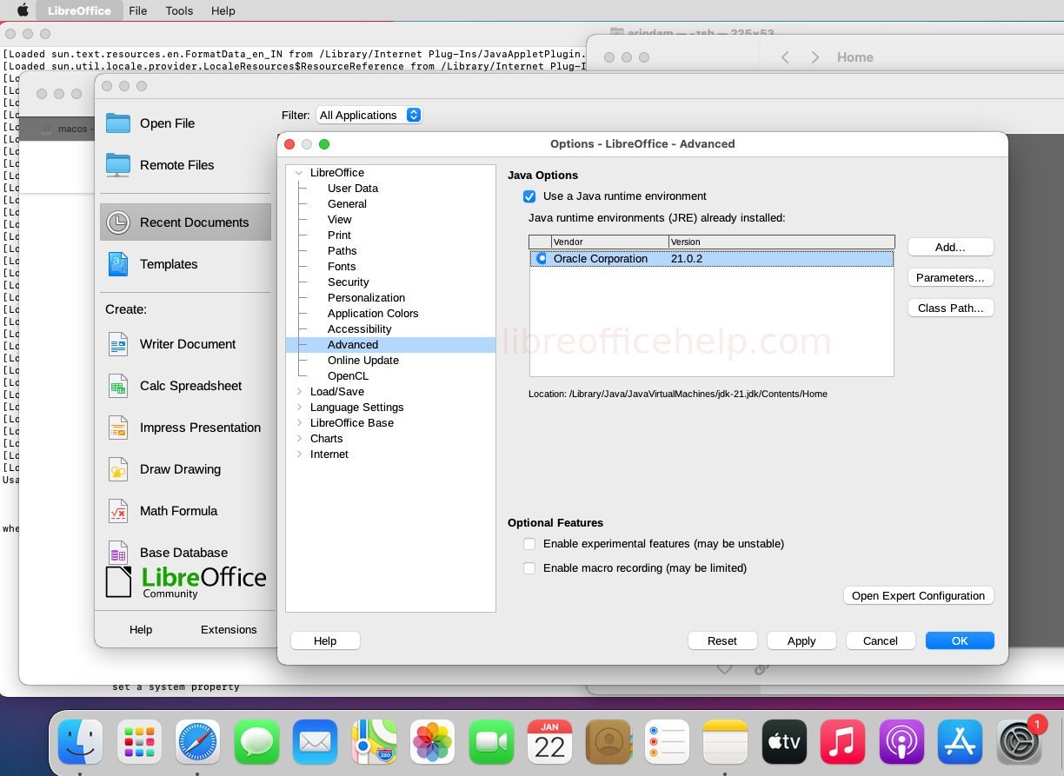Open System Preferences from the Dock

tap(1019, 743)
